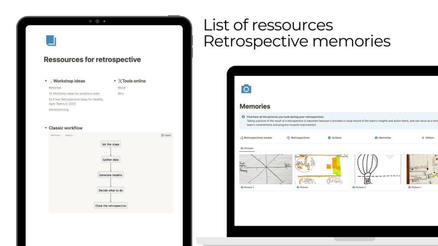Click the Decide what to do node
This screenshot has height=246, width=438.
click(x=111, y=190)
